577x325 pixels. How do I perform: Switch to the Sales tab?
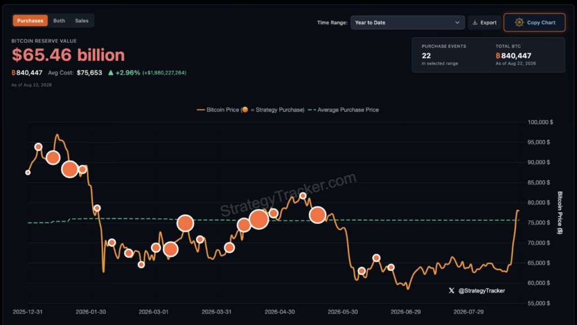coord(82,21)
